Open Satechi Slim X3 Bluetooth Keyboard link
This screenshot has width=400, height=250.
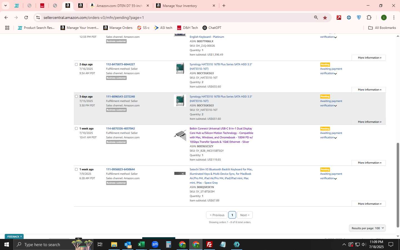(x=221, y=176)
